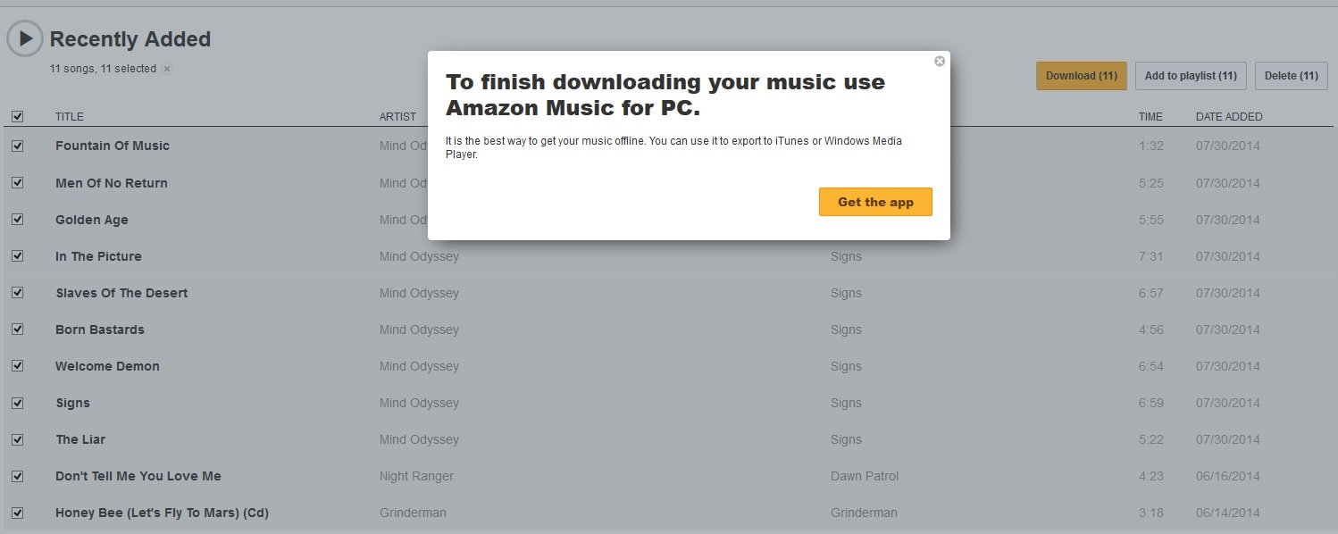Uncheck Honey Bee (Let's Fly To Mars)
The image size is (1338, 534).
[x=17, y=513]
